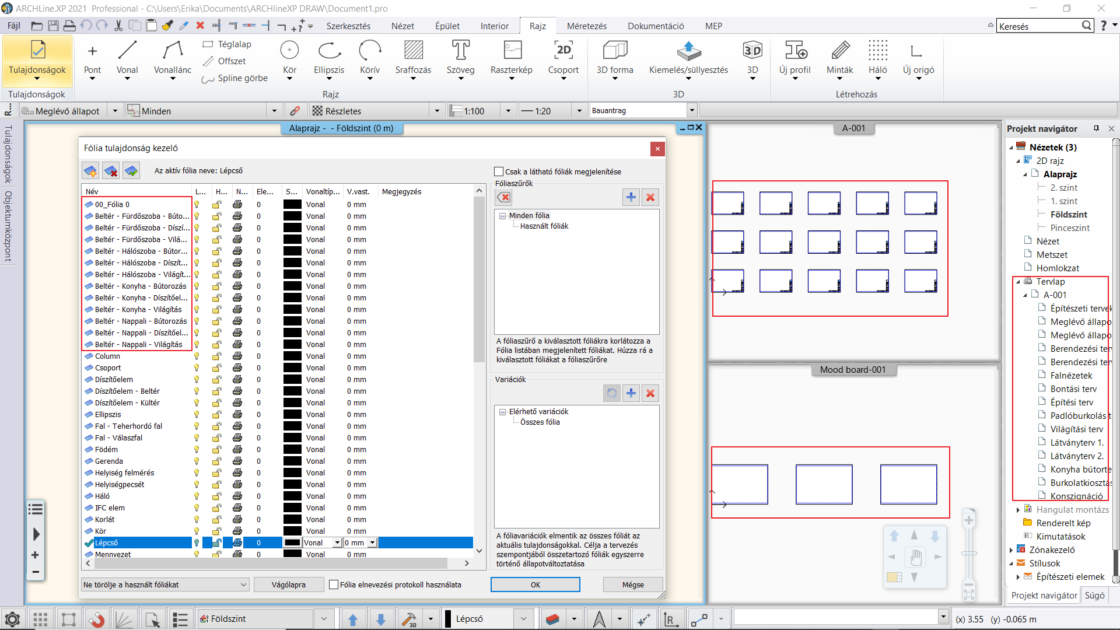Click the new layer icon in dialog
The image size is (1120, 630).
(90, 171)
